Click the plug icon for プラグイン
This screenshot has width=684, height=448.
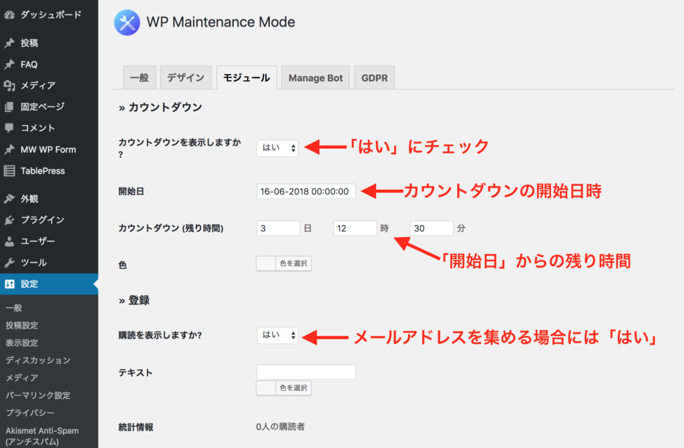point(9,220)
